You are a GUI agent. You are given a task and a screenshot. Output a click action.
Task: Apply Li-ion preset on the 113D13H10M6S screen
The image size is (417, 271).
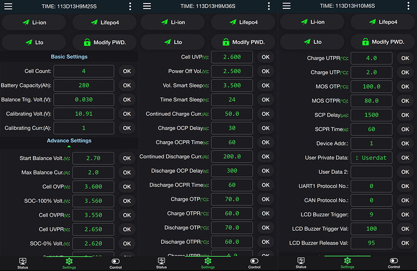point(312,22)
